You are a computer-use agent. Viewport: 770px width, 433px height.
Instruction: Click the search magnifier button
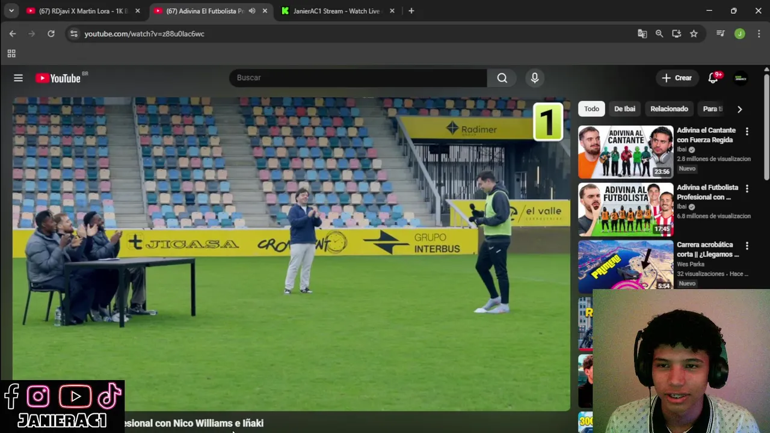(x=502, y=78)
